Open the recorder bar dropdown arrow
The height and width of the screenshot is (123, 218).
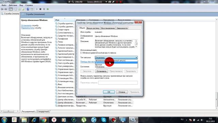(106, 2)
